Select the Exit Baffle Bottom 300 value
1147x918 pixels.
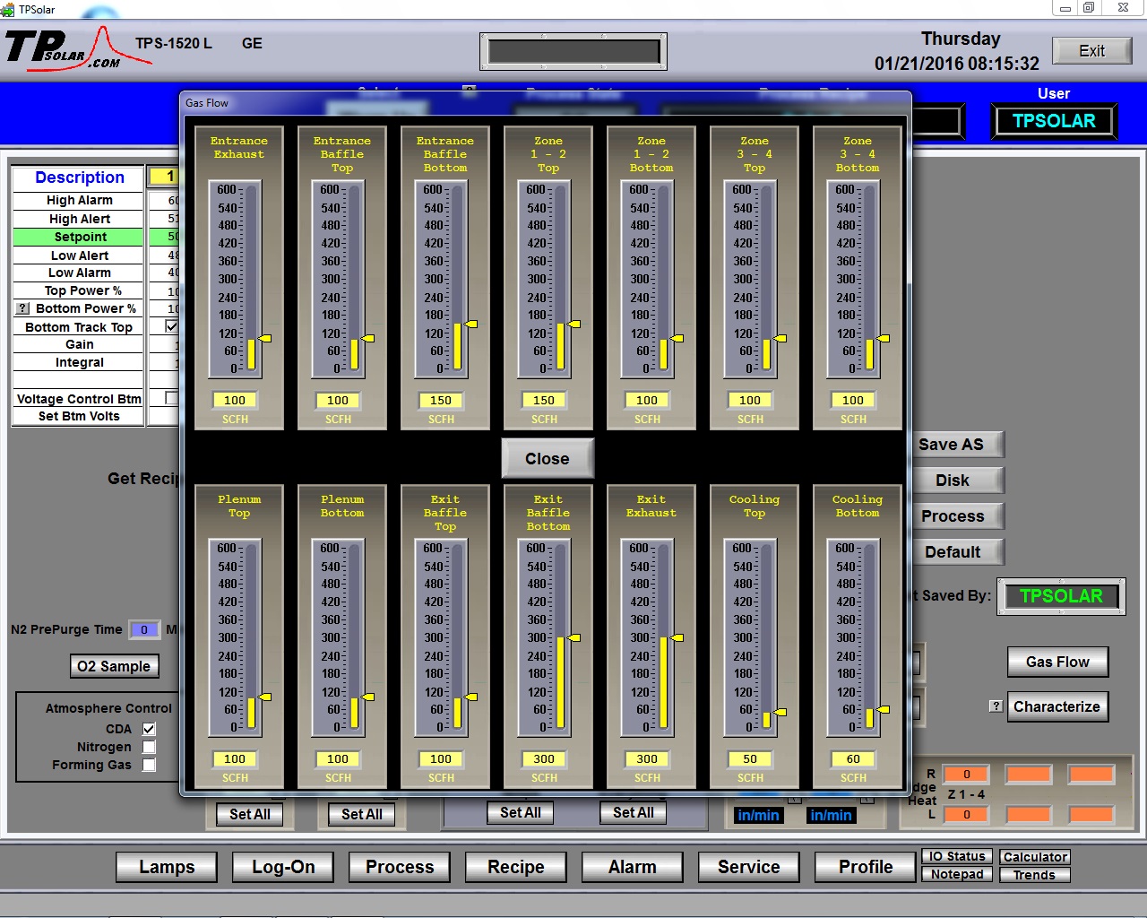click(544, 759)
